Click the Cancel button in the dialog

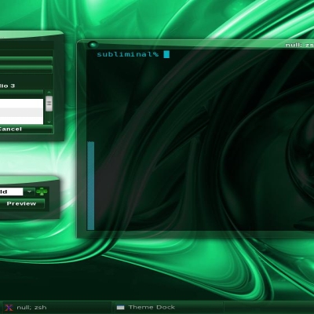tap(26, 129)
